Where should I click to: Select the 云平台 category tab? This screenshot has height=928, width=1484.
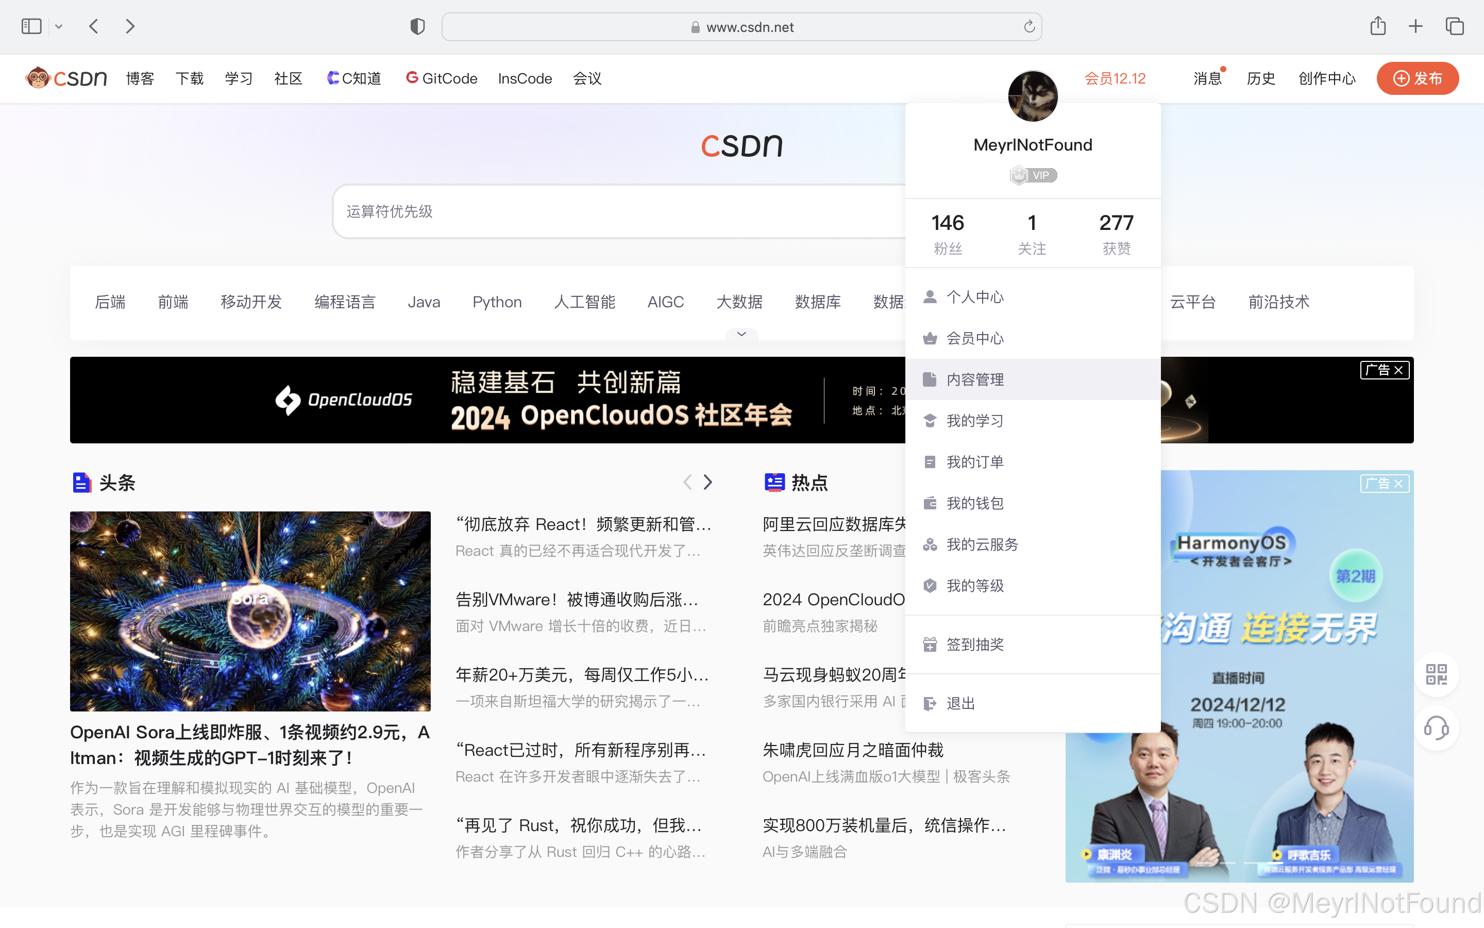[x=1193, y=302]
